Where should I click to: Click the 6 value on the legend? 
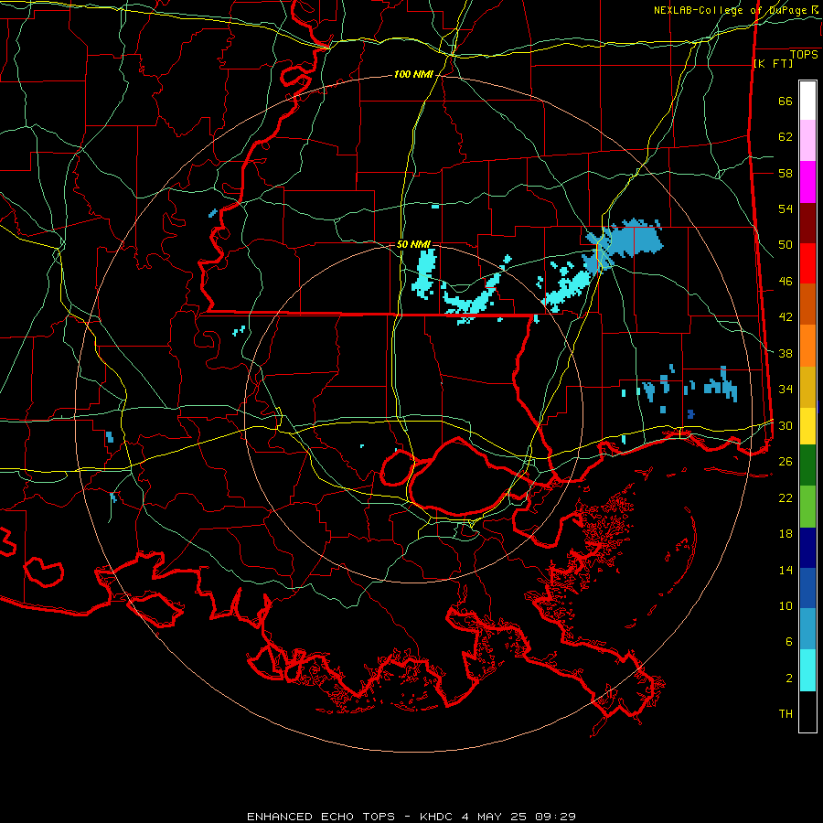tap(789, 642)
